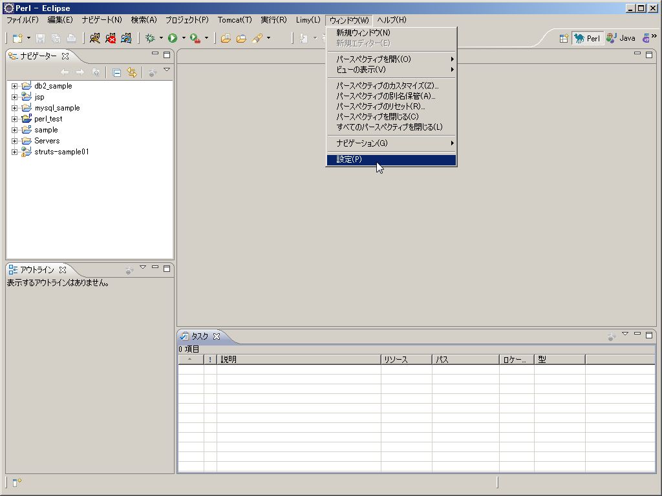662x496 pixels.
Task: Select 設定(P) in the Window menu
Action: point(391,160)
